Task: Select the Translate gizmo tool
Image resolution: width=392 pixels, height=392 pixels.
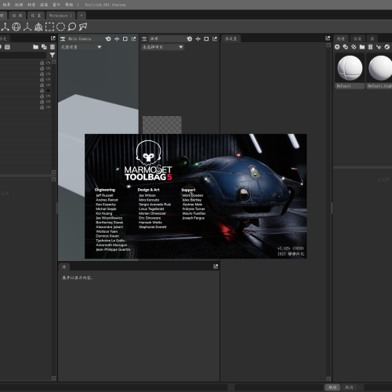Action: pyautogui.click(x=5, y=27)
